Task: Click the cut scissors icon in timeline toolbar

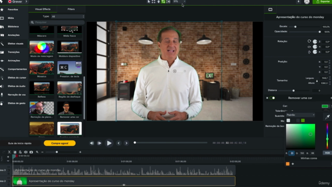Action: [9, 152]
